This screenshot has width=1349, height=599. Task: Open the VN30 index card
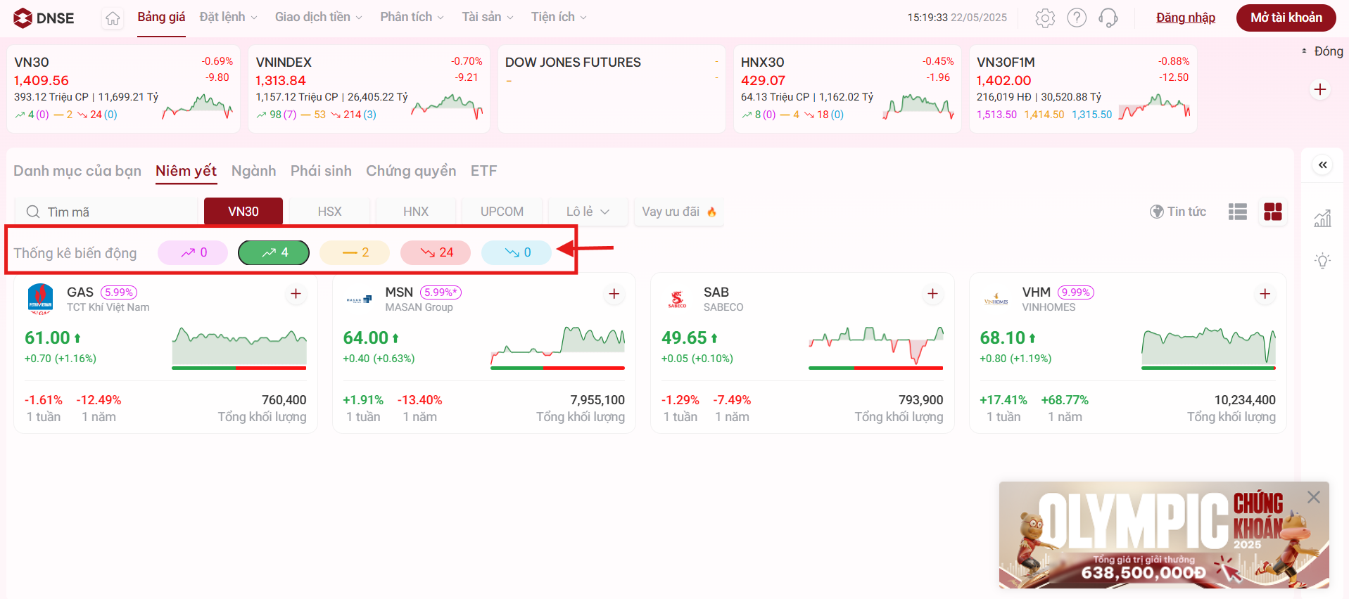click(123, 89)
